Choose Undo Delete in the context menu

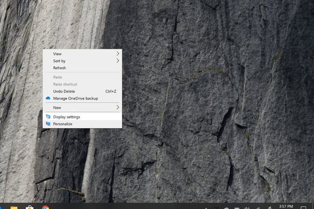coord(82,91)
